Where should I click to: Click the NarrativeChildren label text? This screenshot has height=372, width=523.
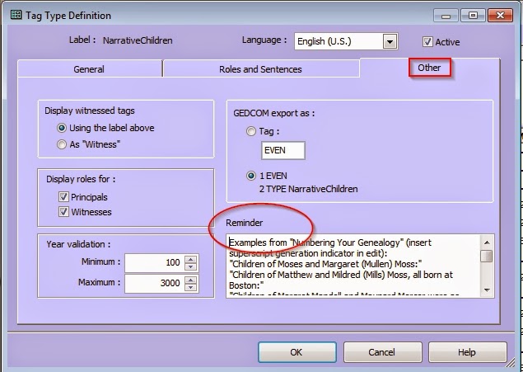point(138,40)
